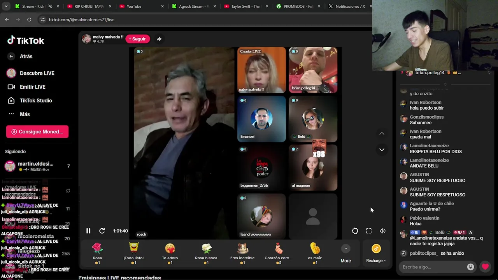The image size is (498, 280).
Task: Expand More gifts
Action: [x=345, y=254]
